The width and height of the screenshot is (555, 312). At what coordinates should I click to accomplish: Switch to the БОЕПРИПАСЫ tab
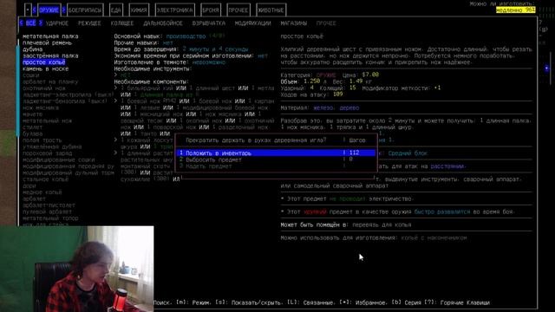click(x=85, y=10)
